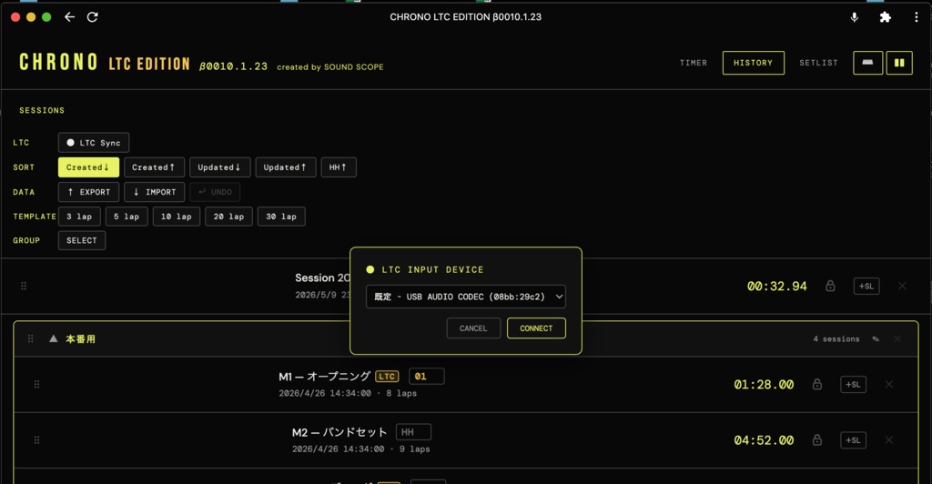Delete the M1 オープニング session
This screenshot has height=484, width=932.
(x=889, y=385)
